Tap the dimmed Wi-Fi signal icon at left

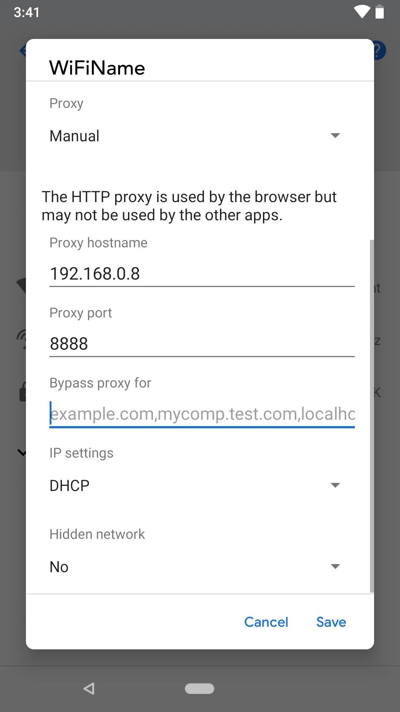point(21,286)
